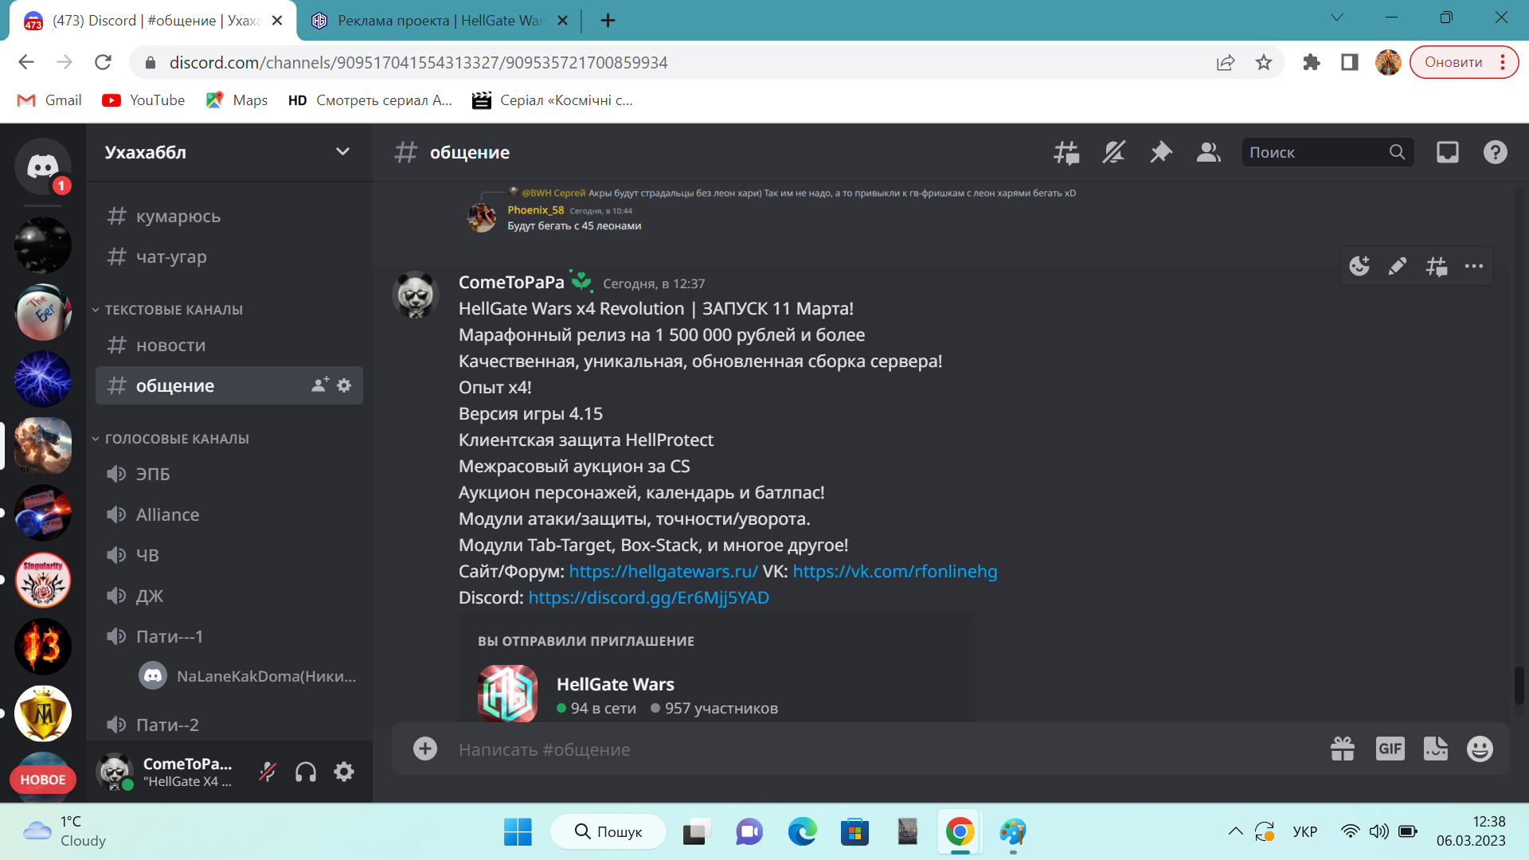Select the Singularity server icon
The height and width of the screenshot is (860, 1529).
point(43,580)
